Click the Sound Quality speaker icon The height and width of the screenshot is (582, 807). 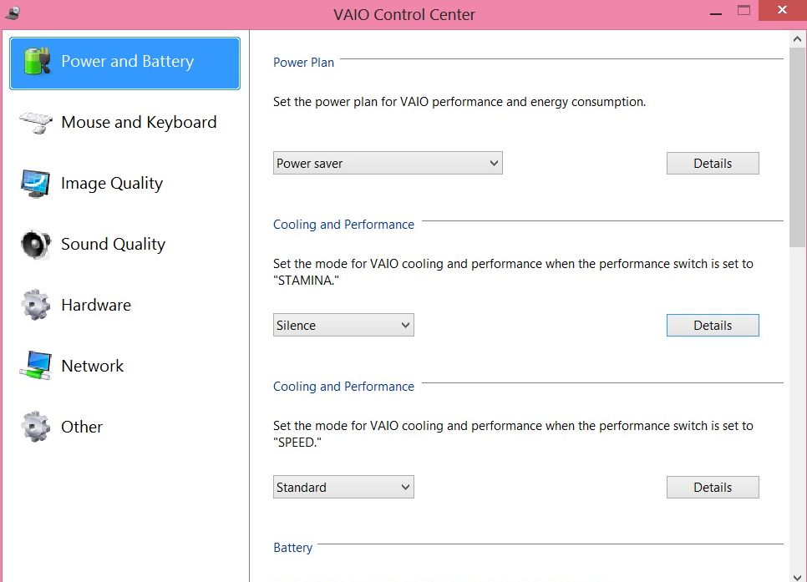pyautogui.click(x=36, y=245)
